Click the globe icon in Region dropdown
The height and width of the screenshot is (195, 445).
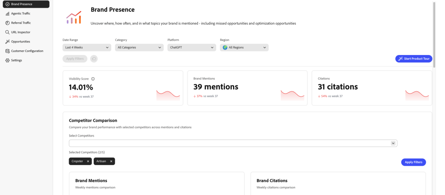tap(225, 48)
